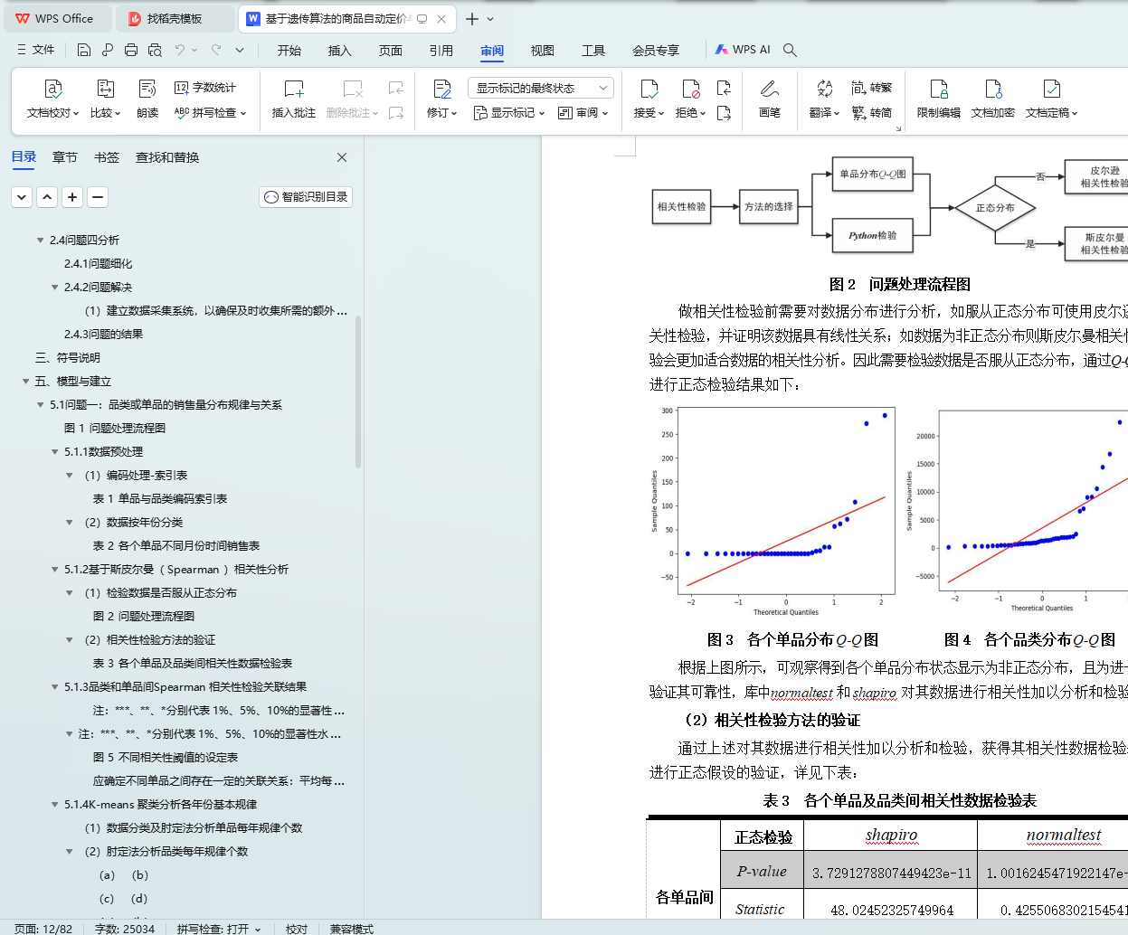Image resolution: width=1128 pixels, height=935 pixels.
Task: Click the expand-all down chevron in outline
Action: (22, 197)
